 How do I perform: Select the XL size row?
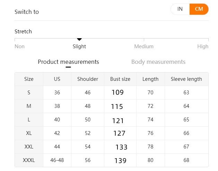29,133
